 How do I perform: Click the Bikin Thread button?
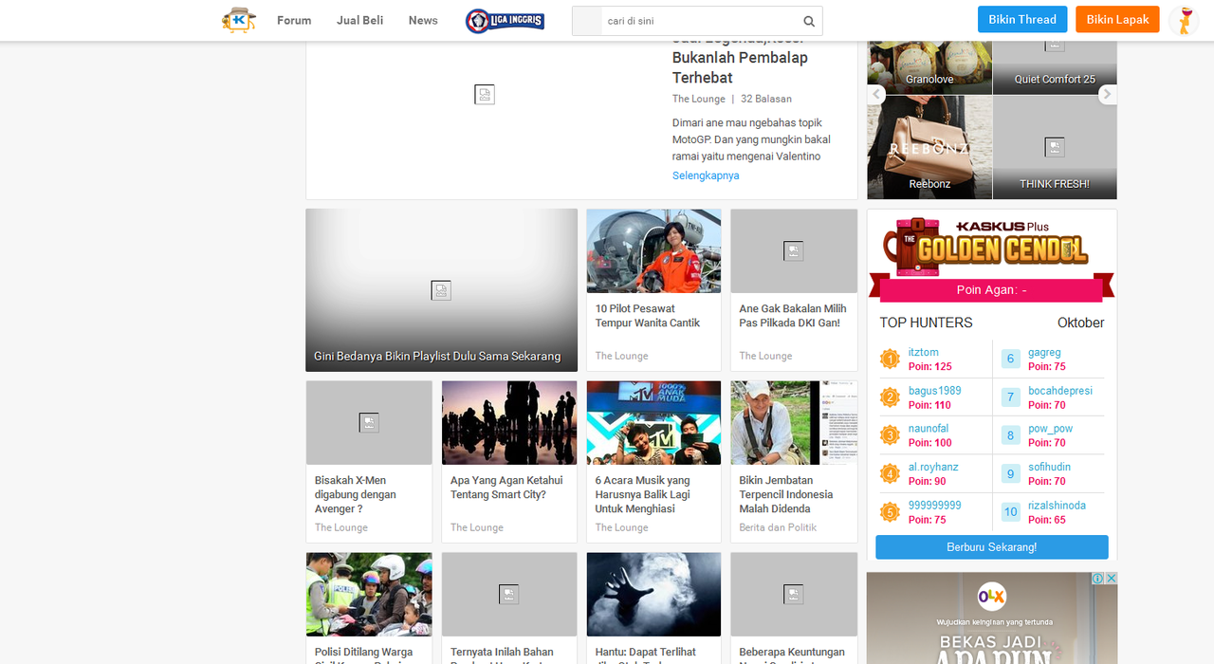tap(1022, 19)
